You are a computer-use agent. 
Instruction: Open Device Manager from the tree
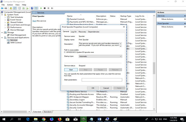pyautogui.click(x=17, y=30)
